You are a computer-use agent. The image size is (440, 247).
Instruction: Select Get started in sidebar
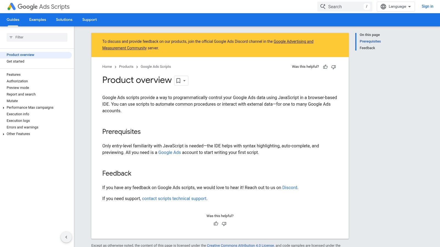(x=15, y=61)
